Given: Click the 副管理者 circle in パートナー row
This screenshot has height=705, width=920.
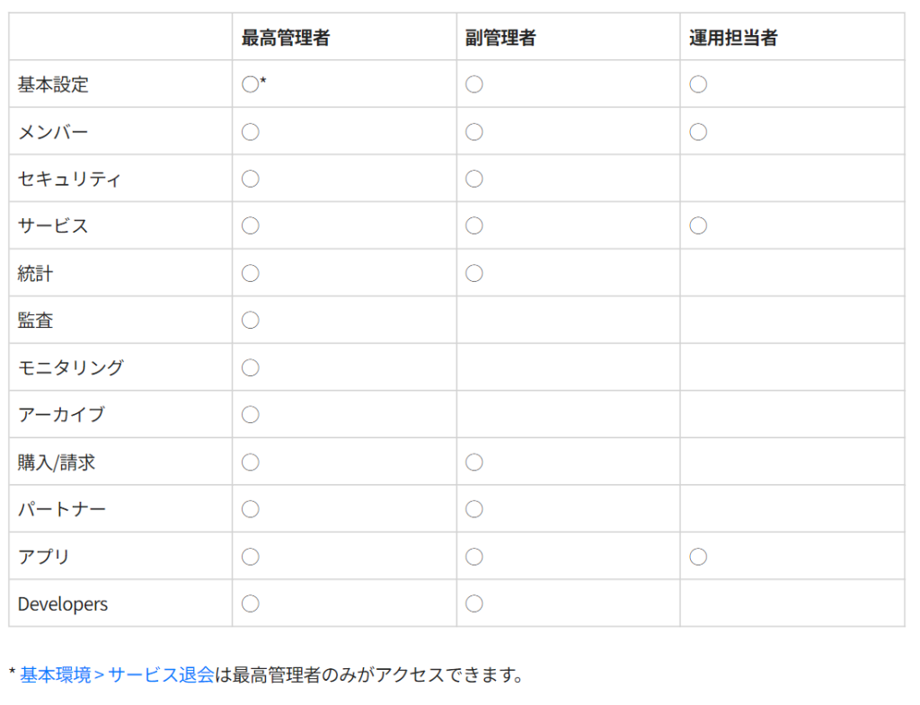Looking at the screenshot, I should coord(474,509).
